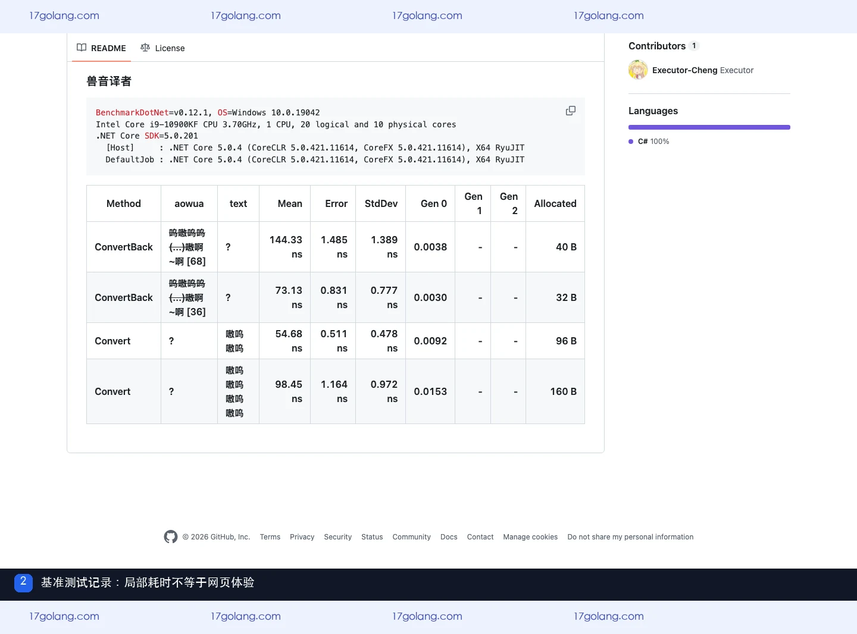
Task: Open the Docs footer link
Action: (449, 537)
